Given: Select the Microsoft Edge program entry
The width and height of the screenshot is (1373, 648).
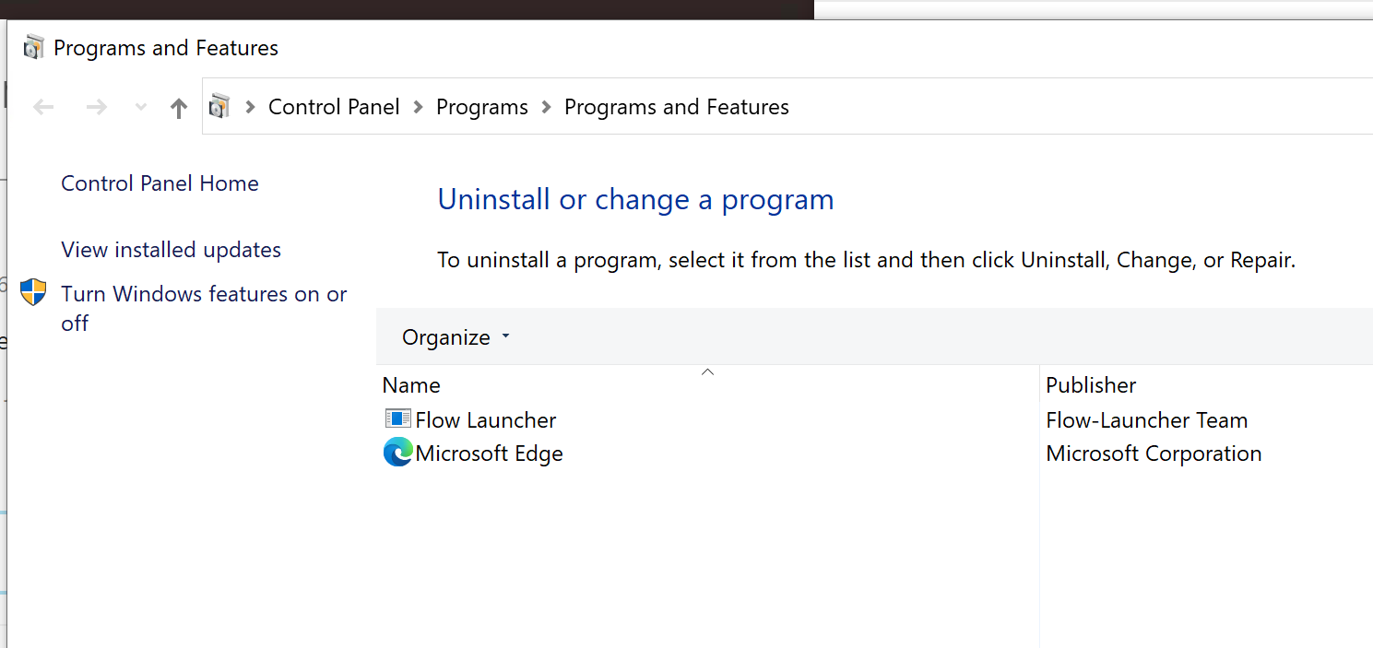Looking at the screenshot, I should pos(489,454).
